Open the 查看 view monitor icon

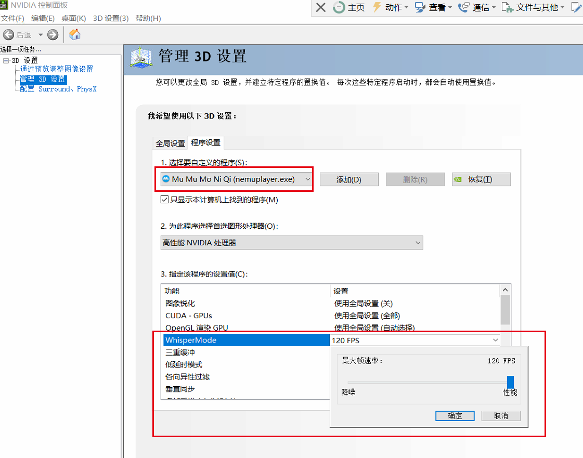point(421,7)
